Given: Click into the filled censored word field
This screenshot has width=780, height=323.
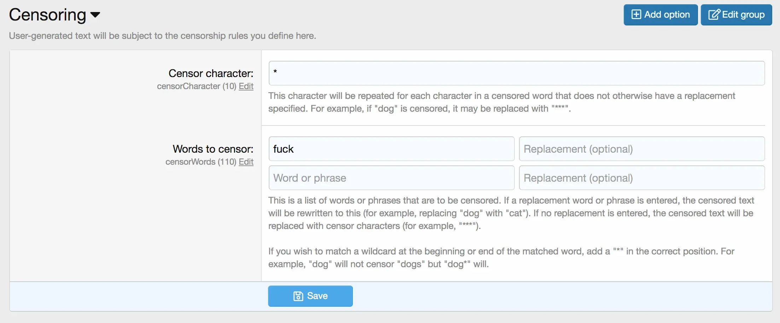Looking at the screenshot, I should (391, 149).
